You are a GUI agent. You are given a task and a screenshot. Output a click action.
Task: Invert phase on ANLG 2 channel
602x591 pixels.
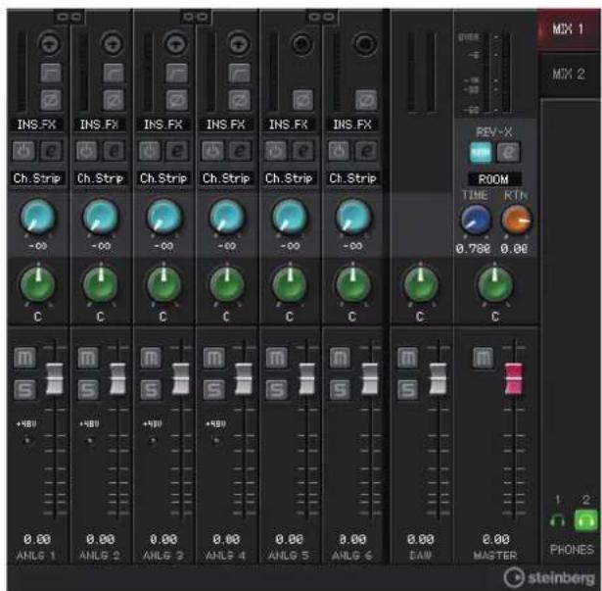(114, 100)
